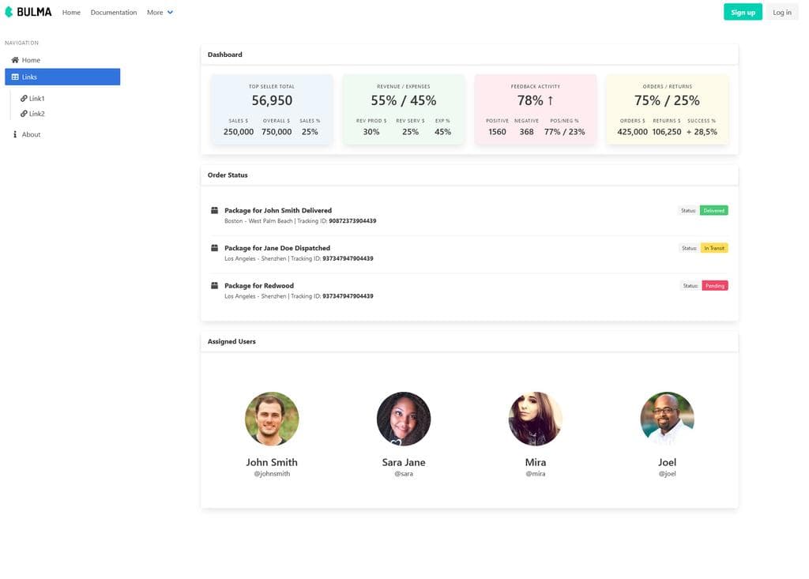Open the Documentation page from the navbar

coord(113,12)
